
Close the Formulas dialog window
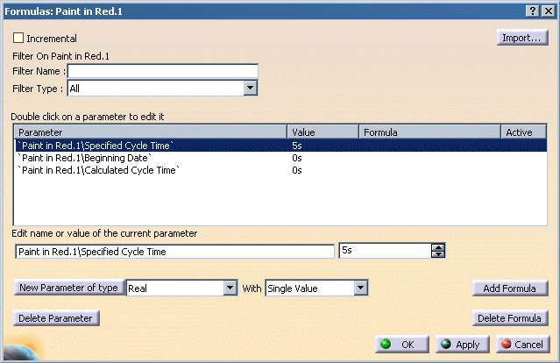coord(549,9)
